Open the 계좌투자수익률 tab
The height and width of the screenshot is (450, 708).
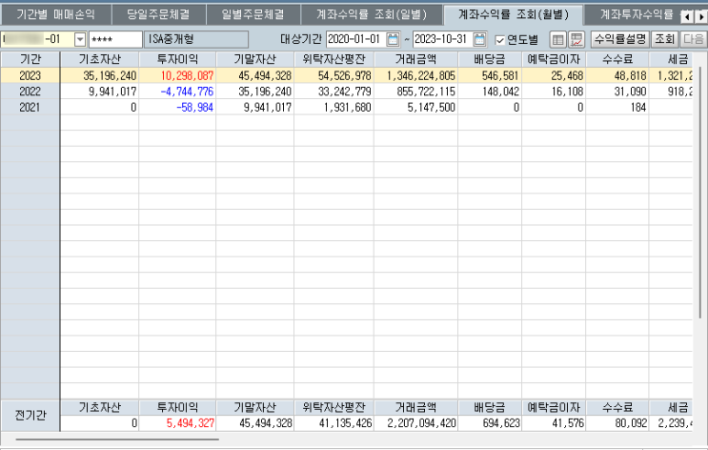[637, 15]
